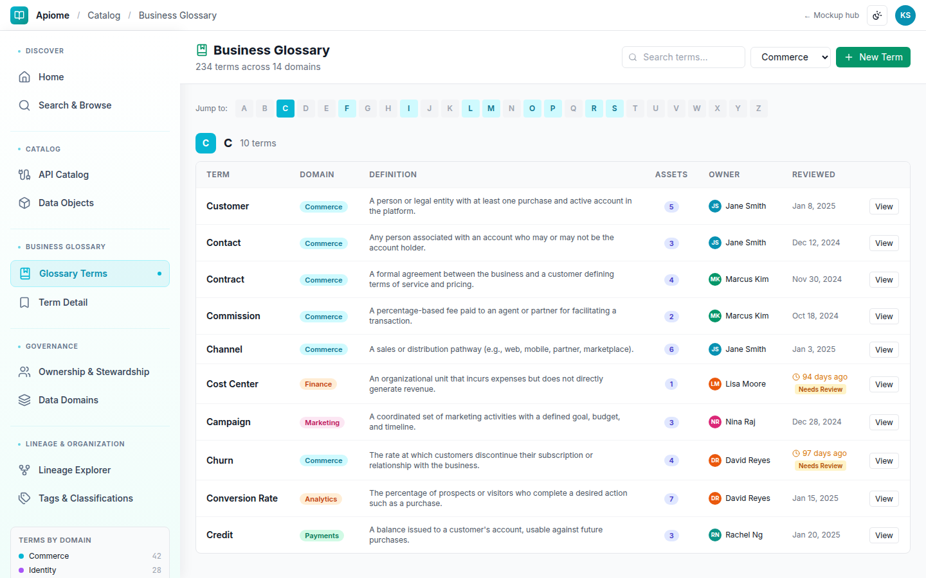Click the Payments domain tag
Screen dimensions: 926x578
[x=322, y=536]
